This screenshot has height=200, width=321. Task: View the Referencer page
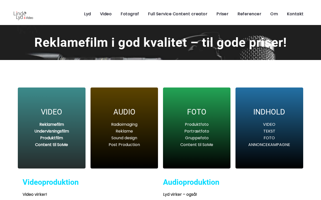point(249,14)
